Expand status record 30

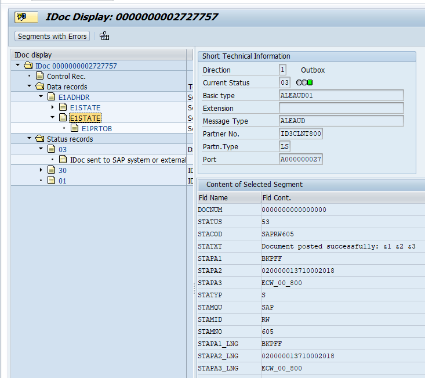[41, 170]
